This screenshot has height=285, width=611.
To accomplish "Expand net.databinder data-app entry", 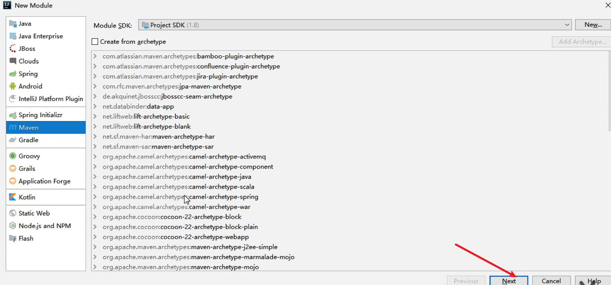I will coord(95,106).
